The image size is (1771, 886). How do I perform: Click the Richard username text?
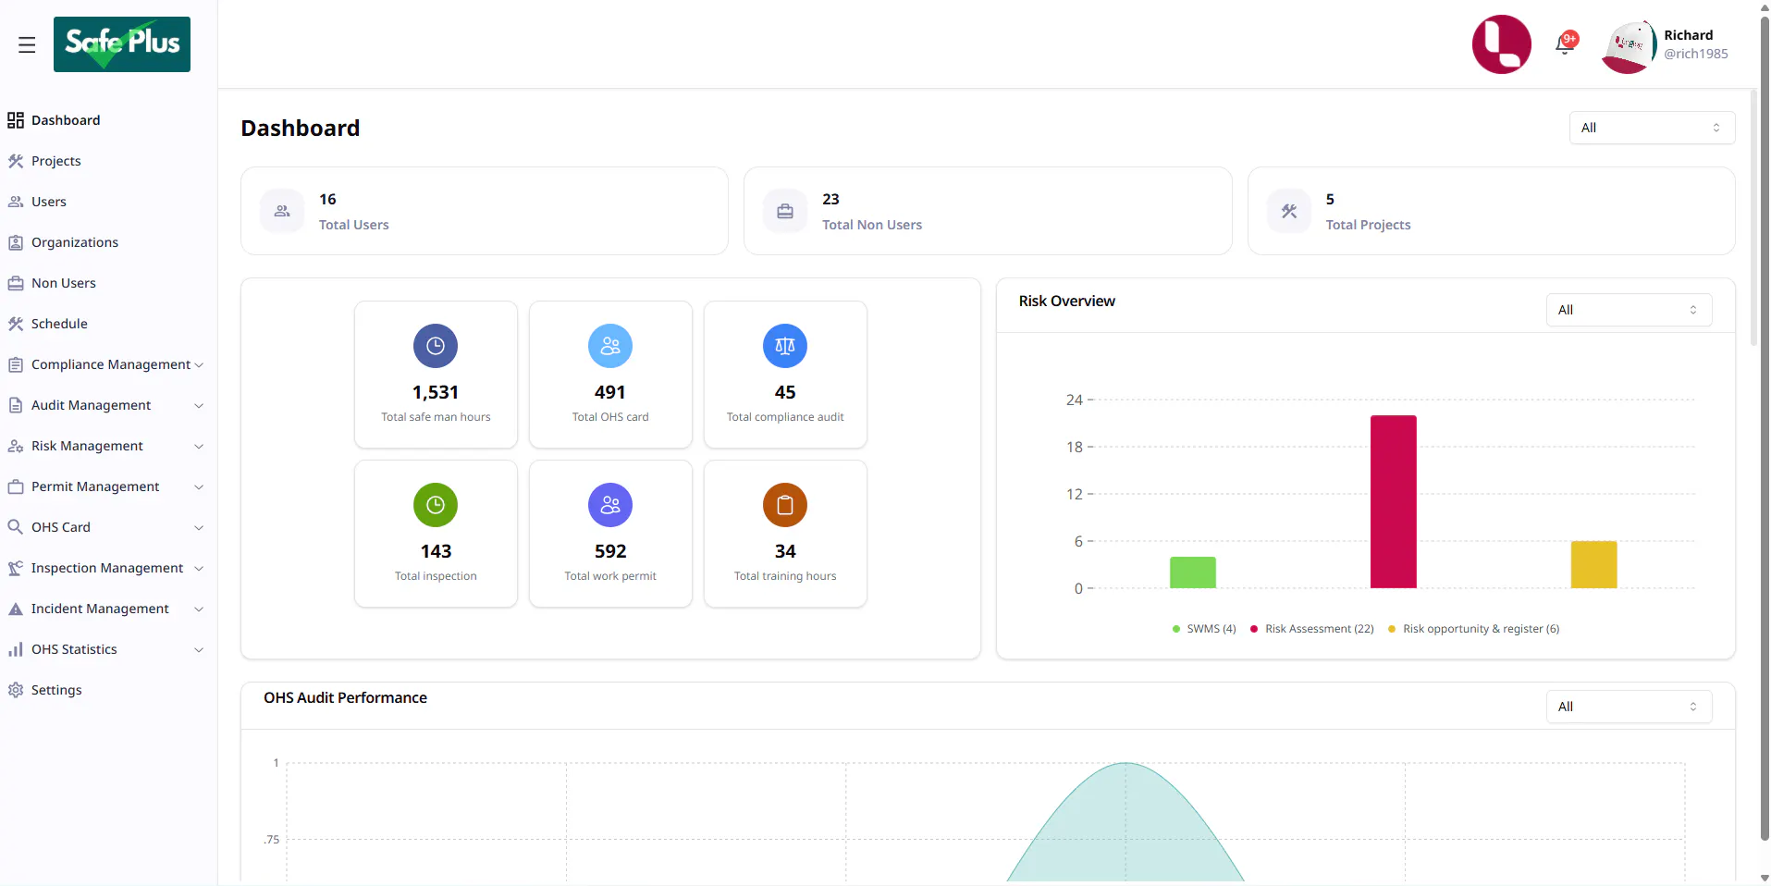click(x=1688, y=35)
